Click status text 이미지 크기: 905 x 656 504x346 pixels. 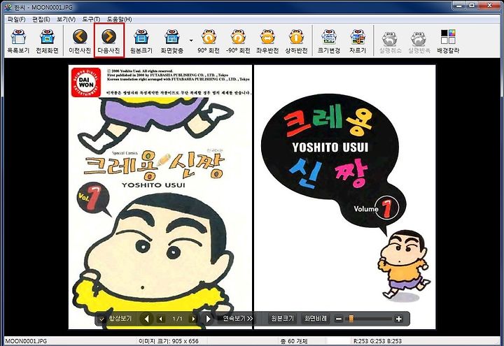click(169, 341)
